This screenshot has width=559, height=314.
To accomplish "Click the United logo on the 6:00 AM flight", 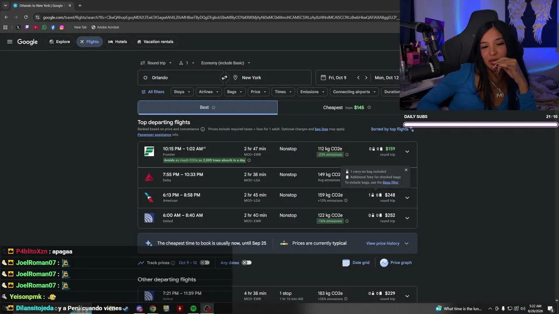I will pos(149,218).
